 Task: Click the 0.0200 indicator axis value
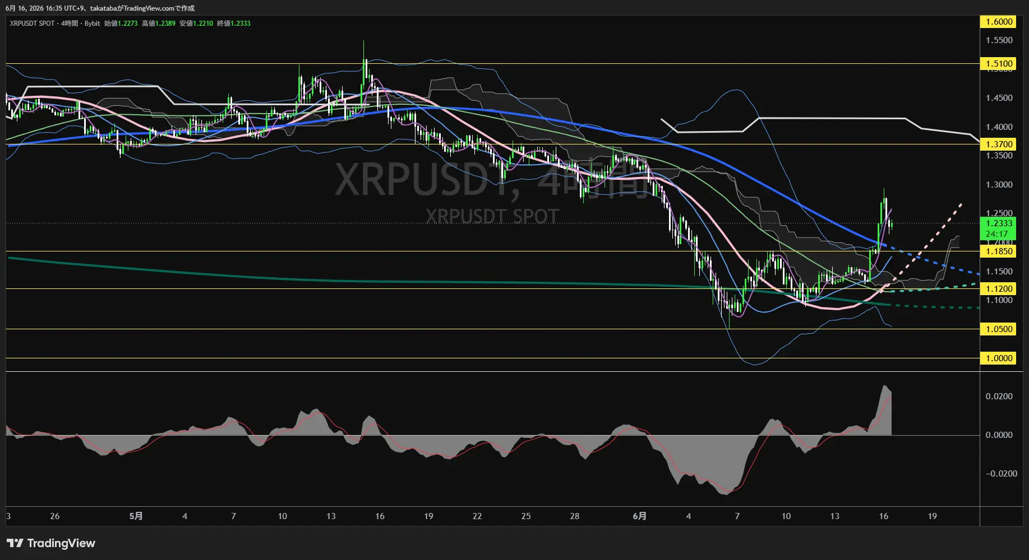coord(999,396)
